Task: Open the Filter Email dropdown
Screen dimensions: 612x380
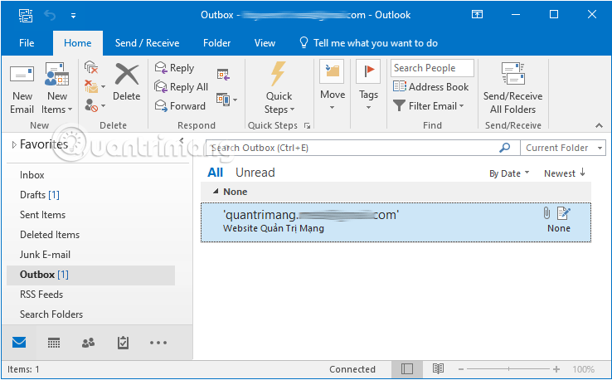Action: click(429, 106)
